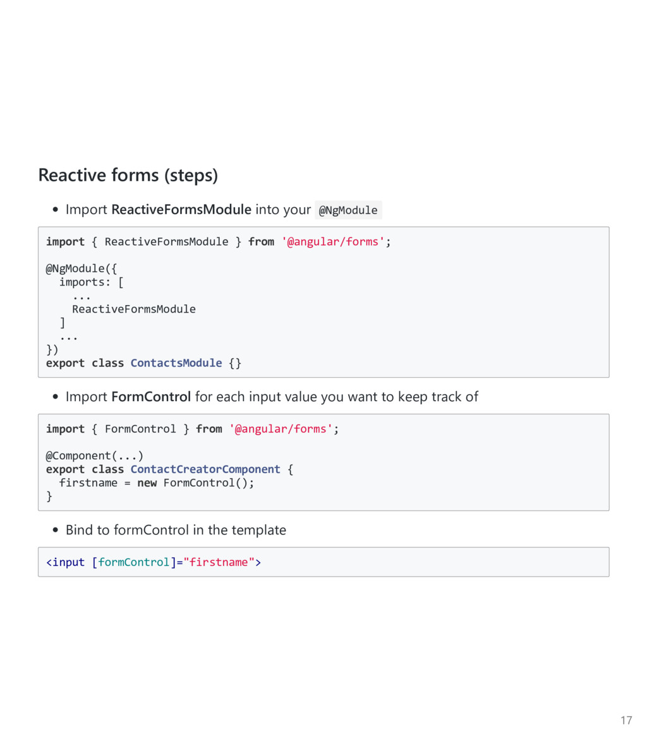Click '@angular/forms' string in first code block
This screenshot has width=647, height=739.
click(333, 242)
